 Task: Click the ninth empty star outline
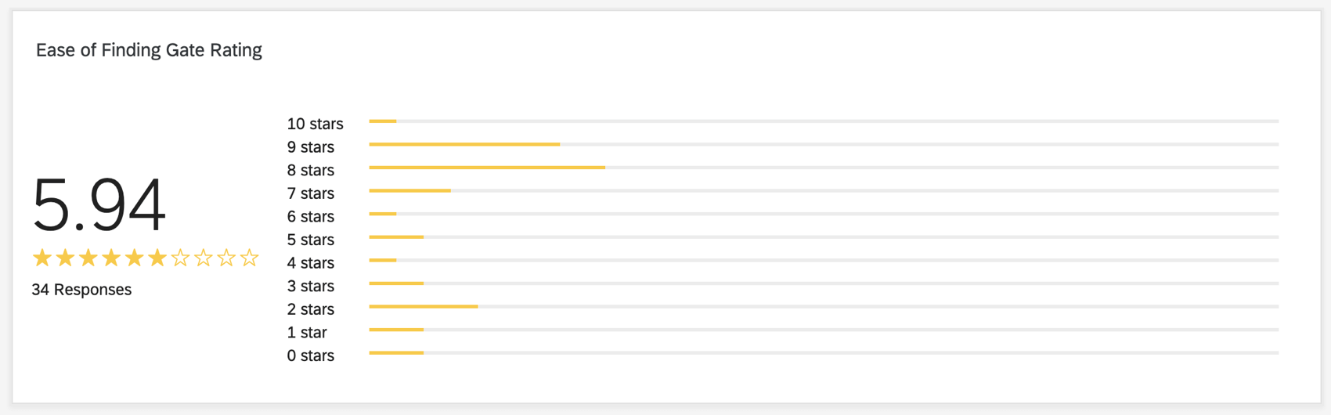[226, 258]
